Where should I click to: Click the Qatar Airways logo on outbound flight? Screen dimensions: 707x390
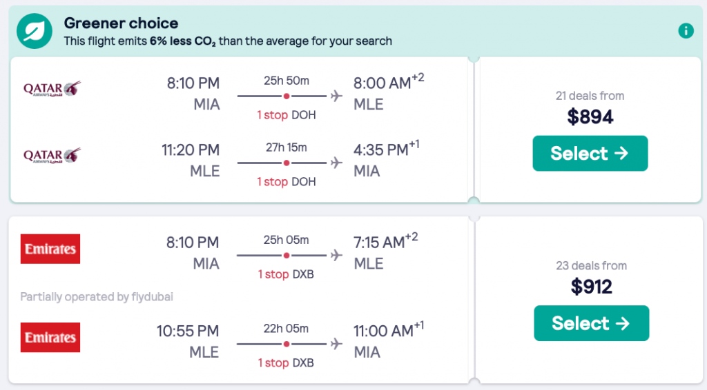(52, 89)
